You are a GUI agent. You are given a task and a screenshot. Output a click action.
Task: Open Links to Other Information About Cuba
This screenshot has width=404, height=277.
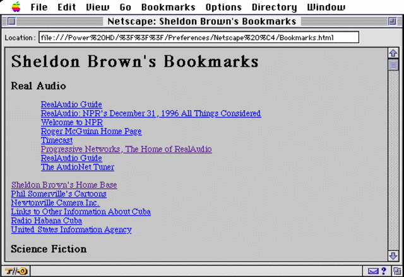pos(81,212)
